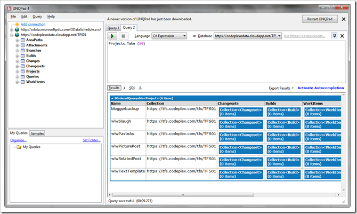
Task: Click the Restart LINQPad button
Action: point(320,19)
